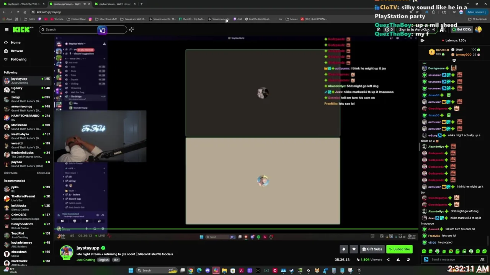Click the Get KICKs button
This screenshot has width=490, height=275.
[462, 29]
